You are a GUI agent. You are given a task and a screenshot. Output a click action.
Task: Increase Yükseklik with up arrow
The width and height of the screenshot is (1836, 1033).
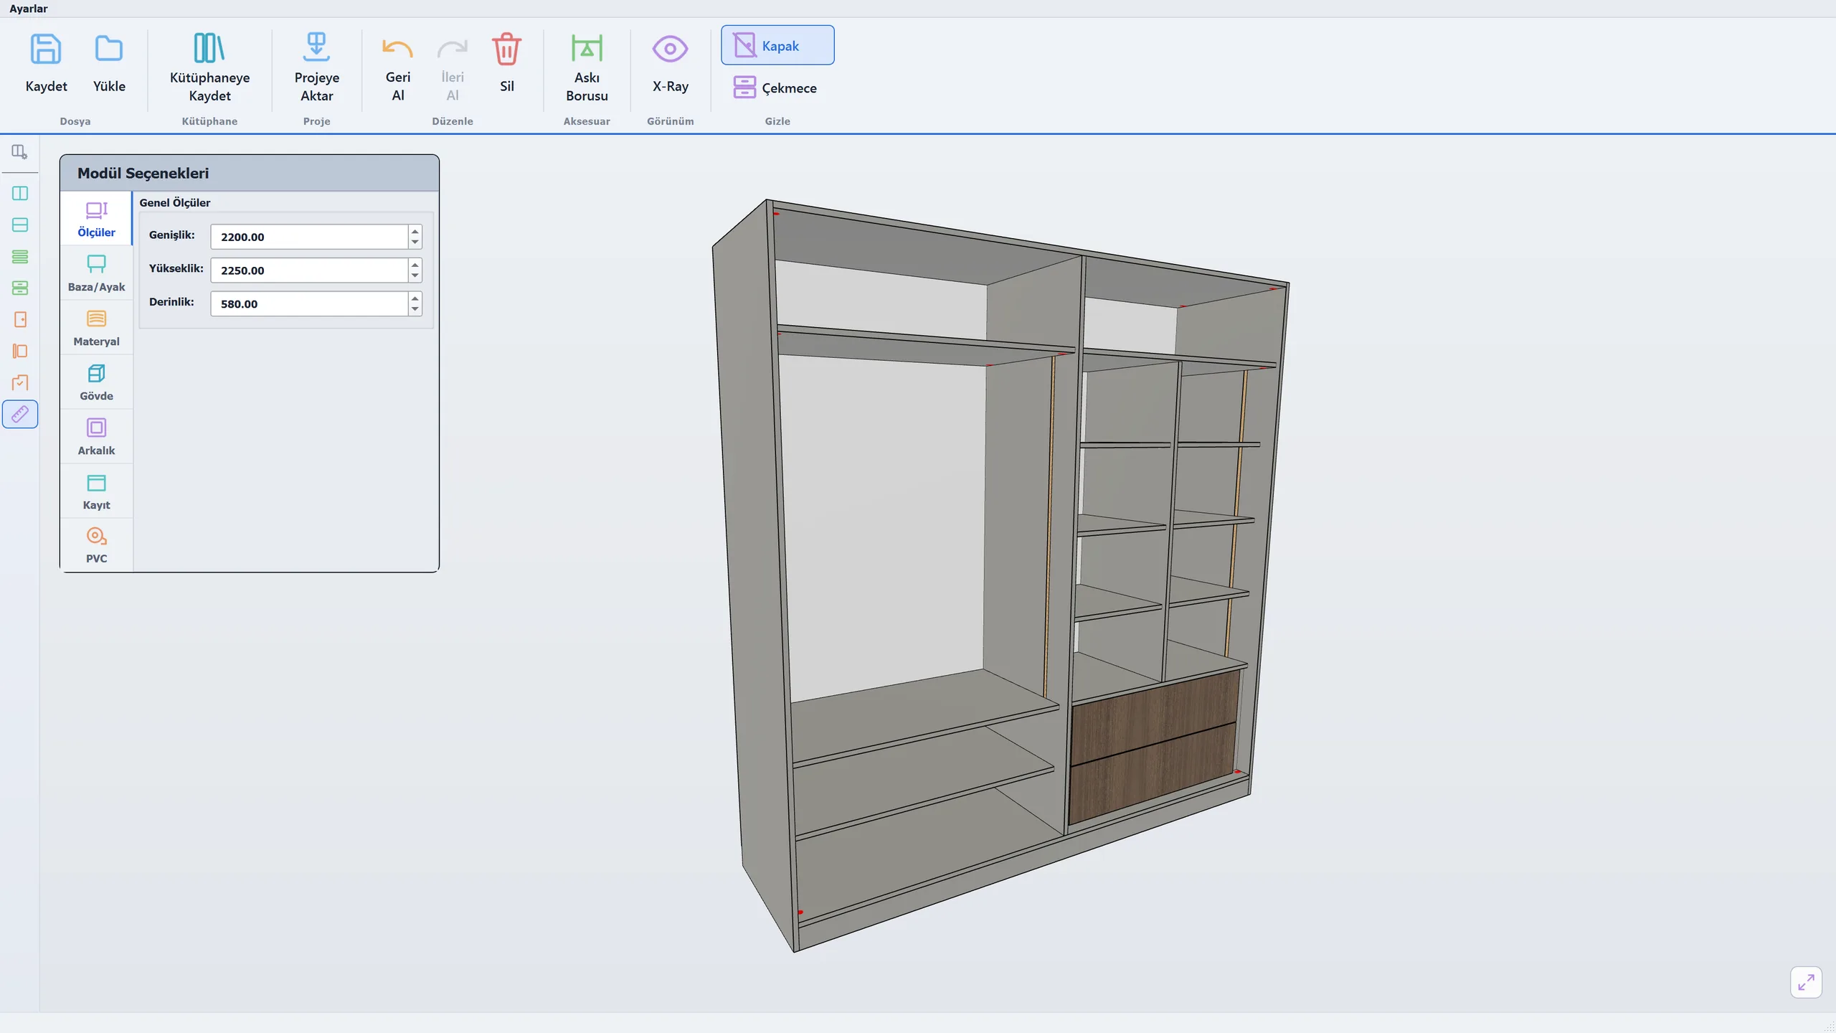[x=415, y=265]
